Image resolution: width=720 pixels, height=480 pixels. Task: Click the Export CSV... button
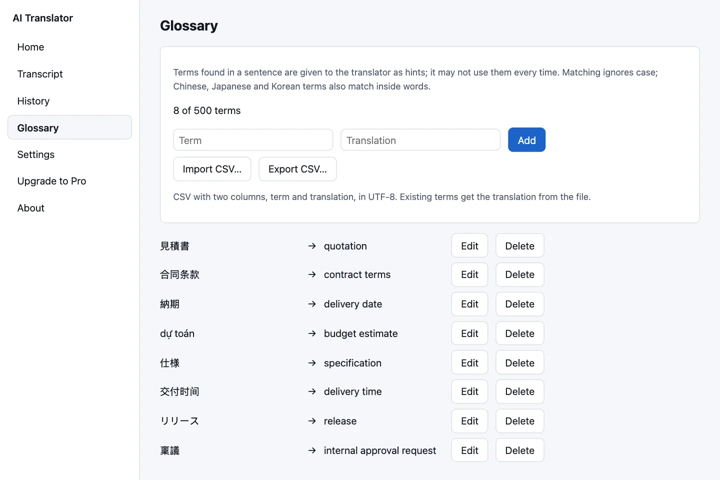click(x=297, y=169)
